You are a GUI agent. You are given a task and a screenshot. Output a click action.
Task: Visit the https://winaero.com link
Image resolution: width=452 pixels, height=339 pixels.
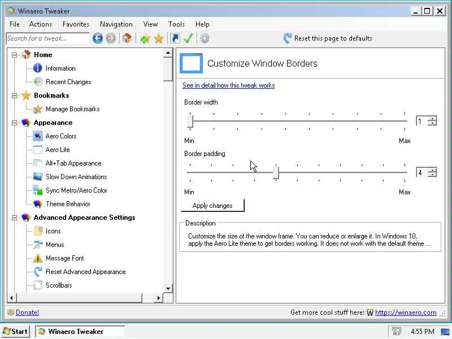[x=406, y=312]
